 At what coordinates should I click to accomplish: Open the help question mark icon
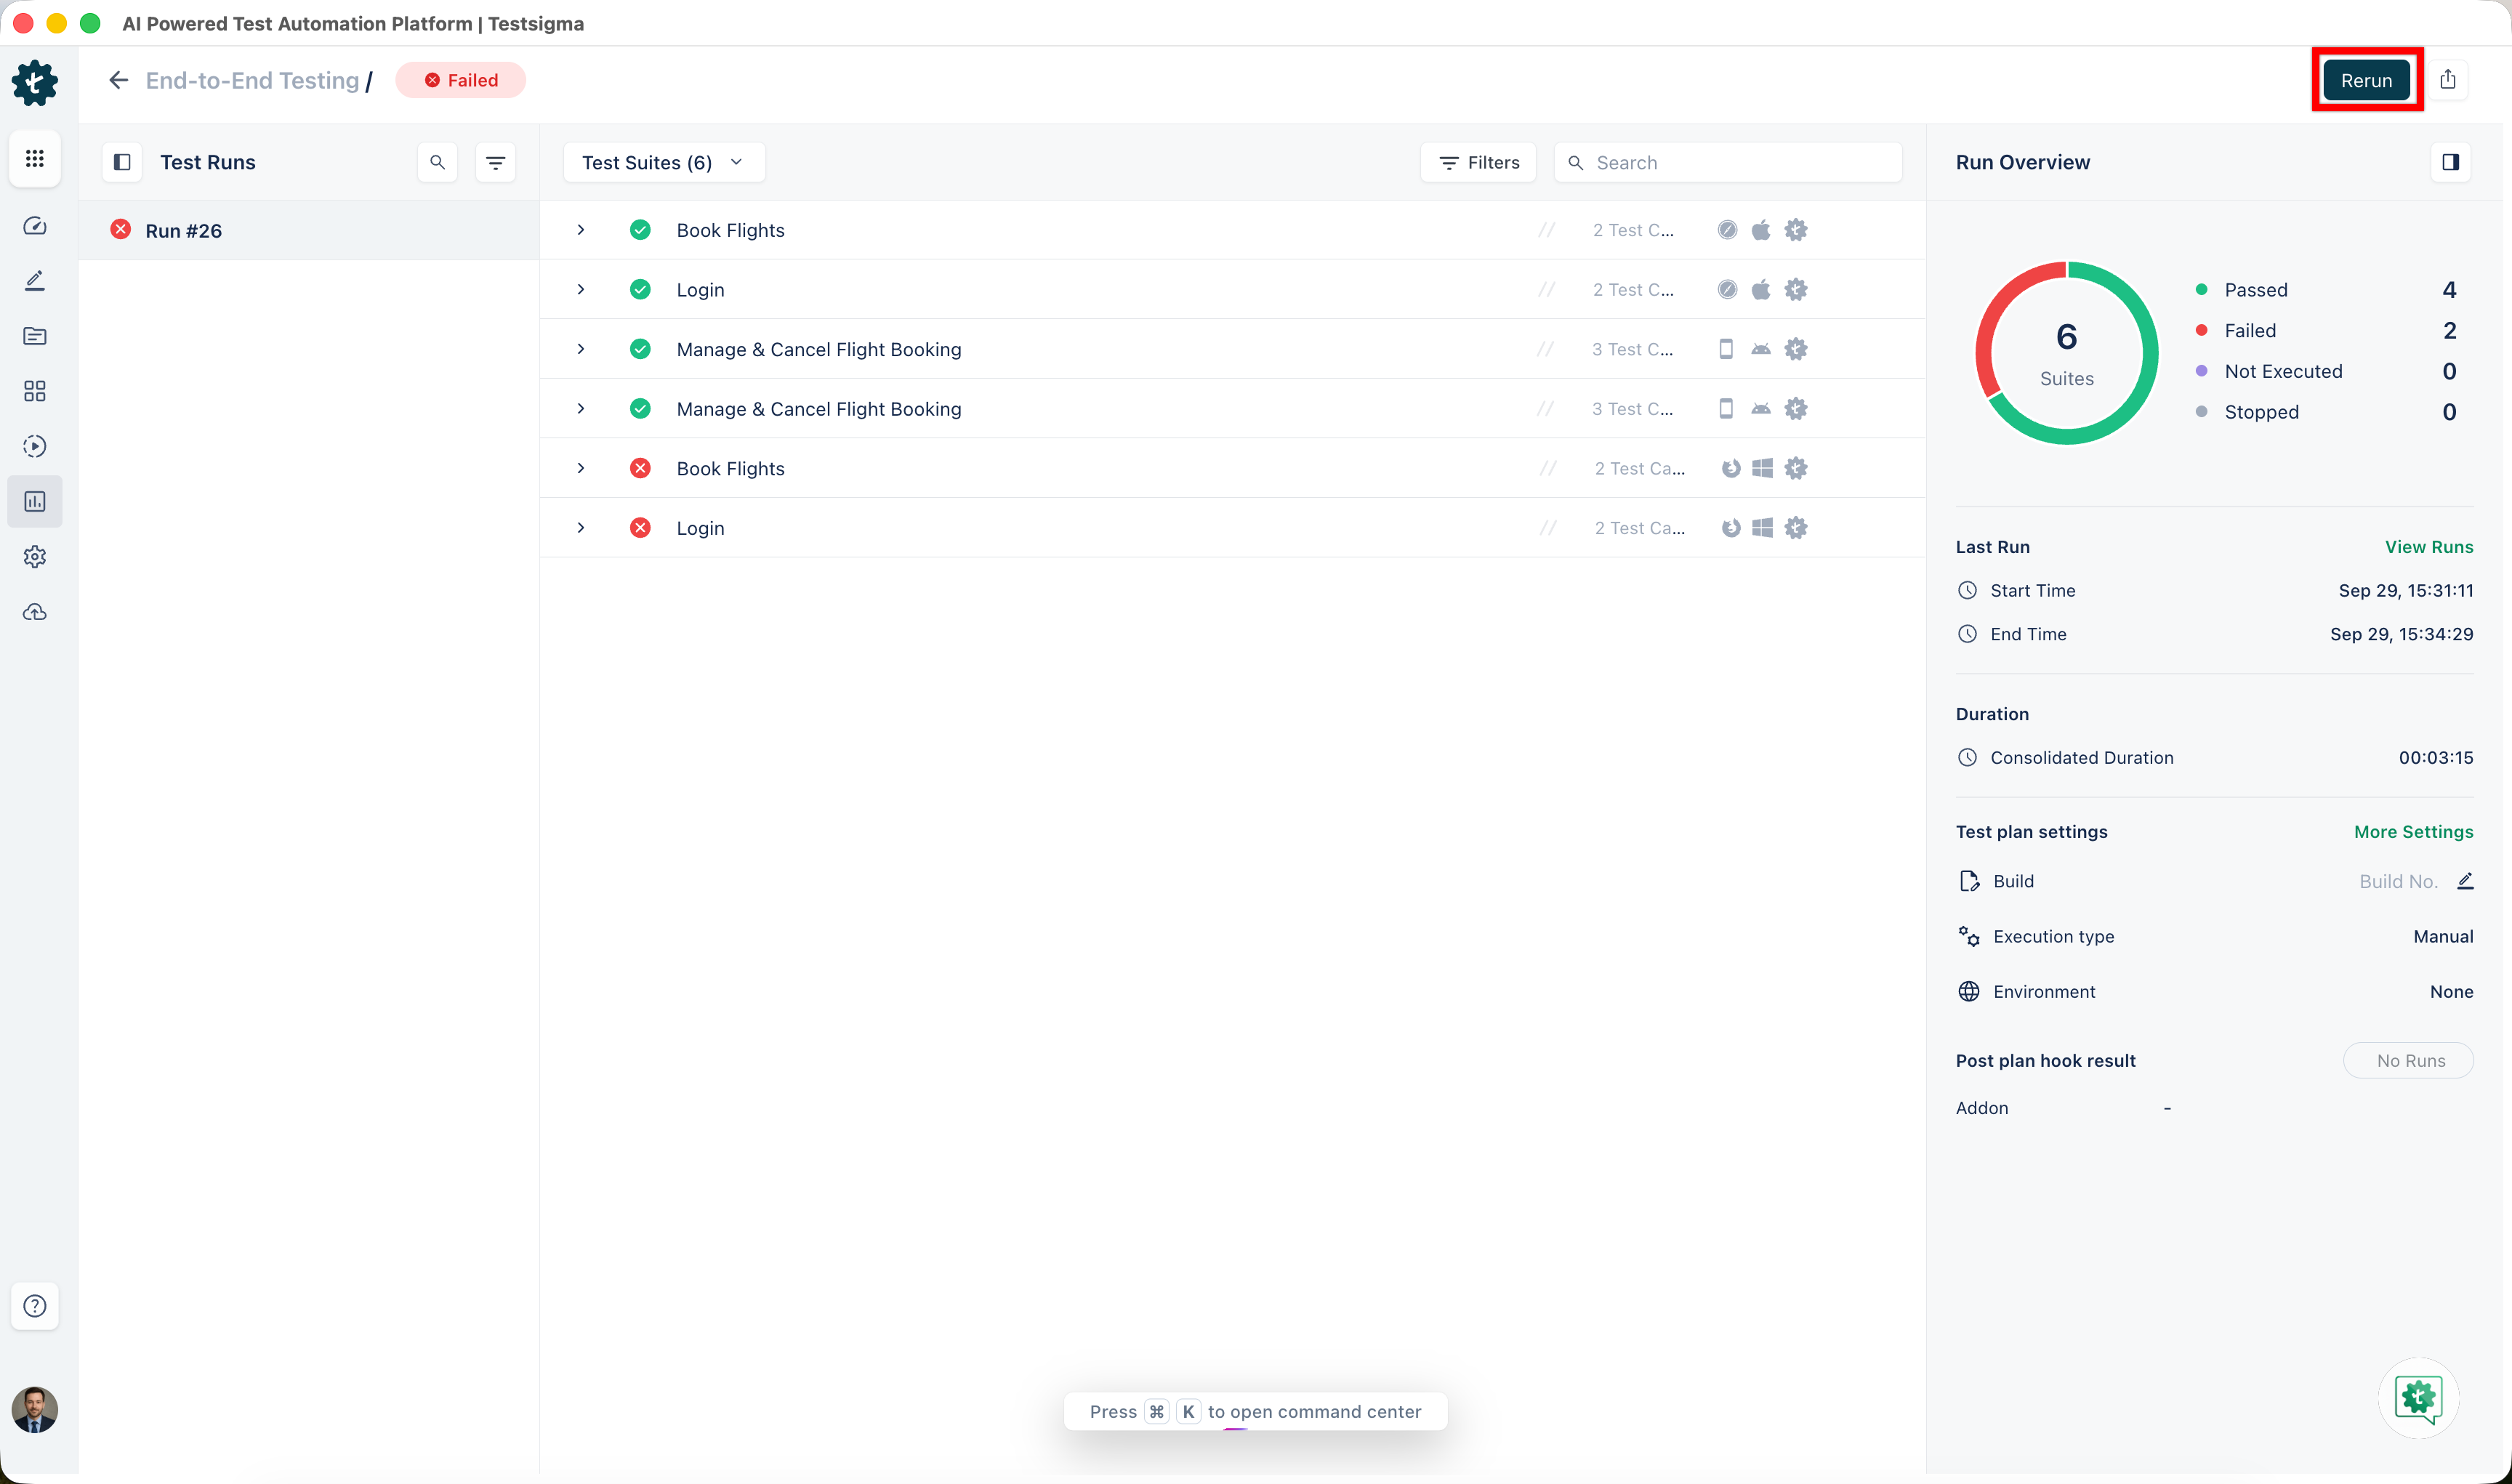(x=35, y=1306)
